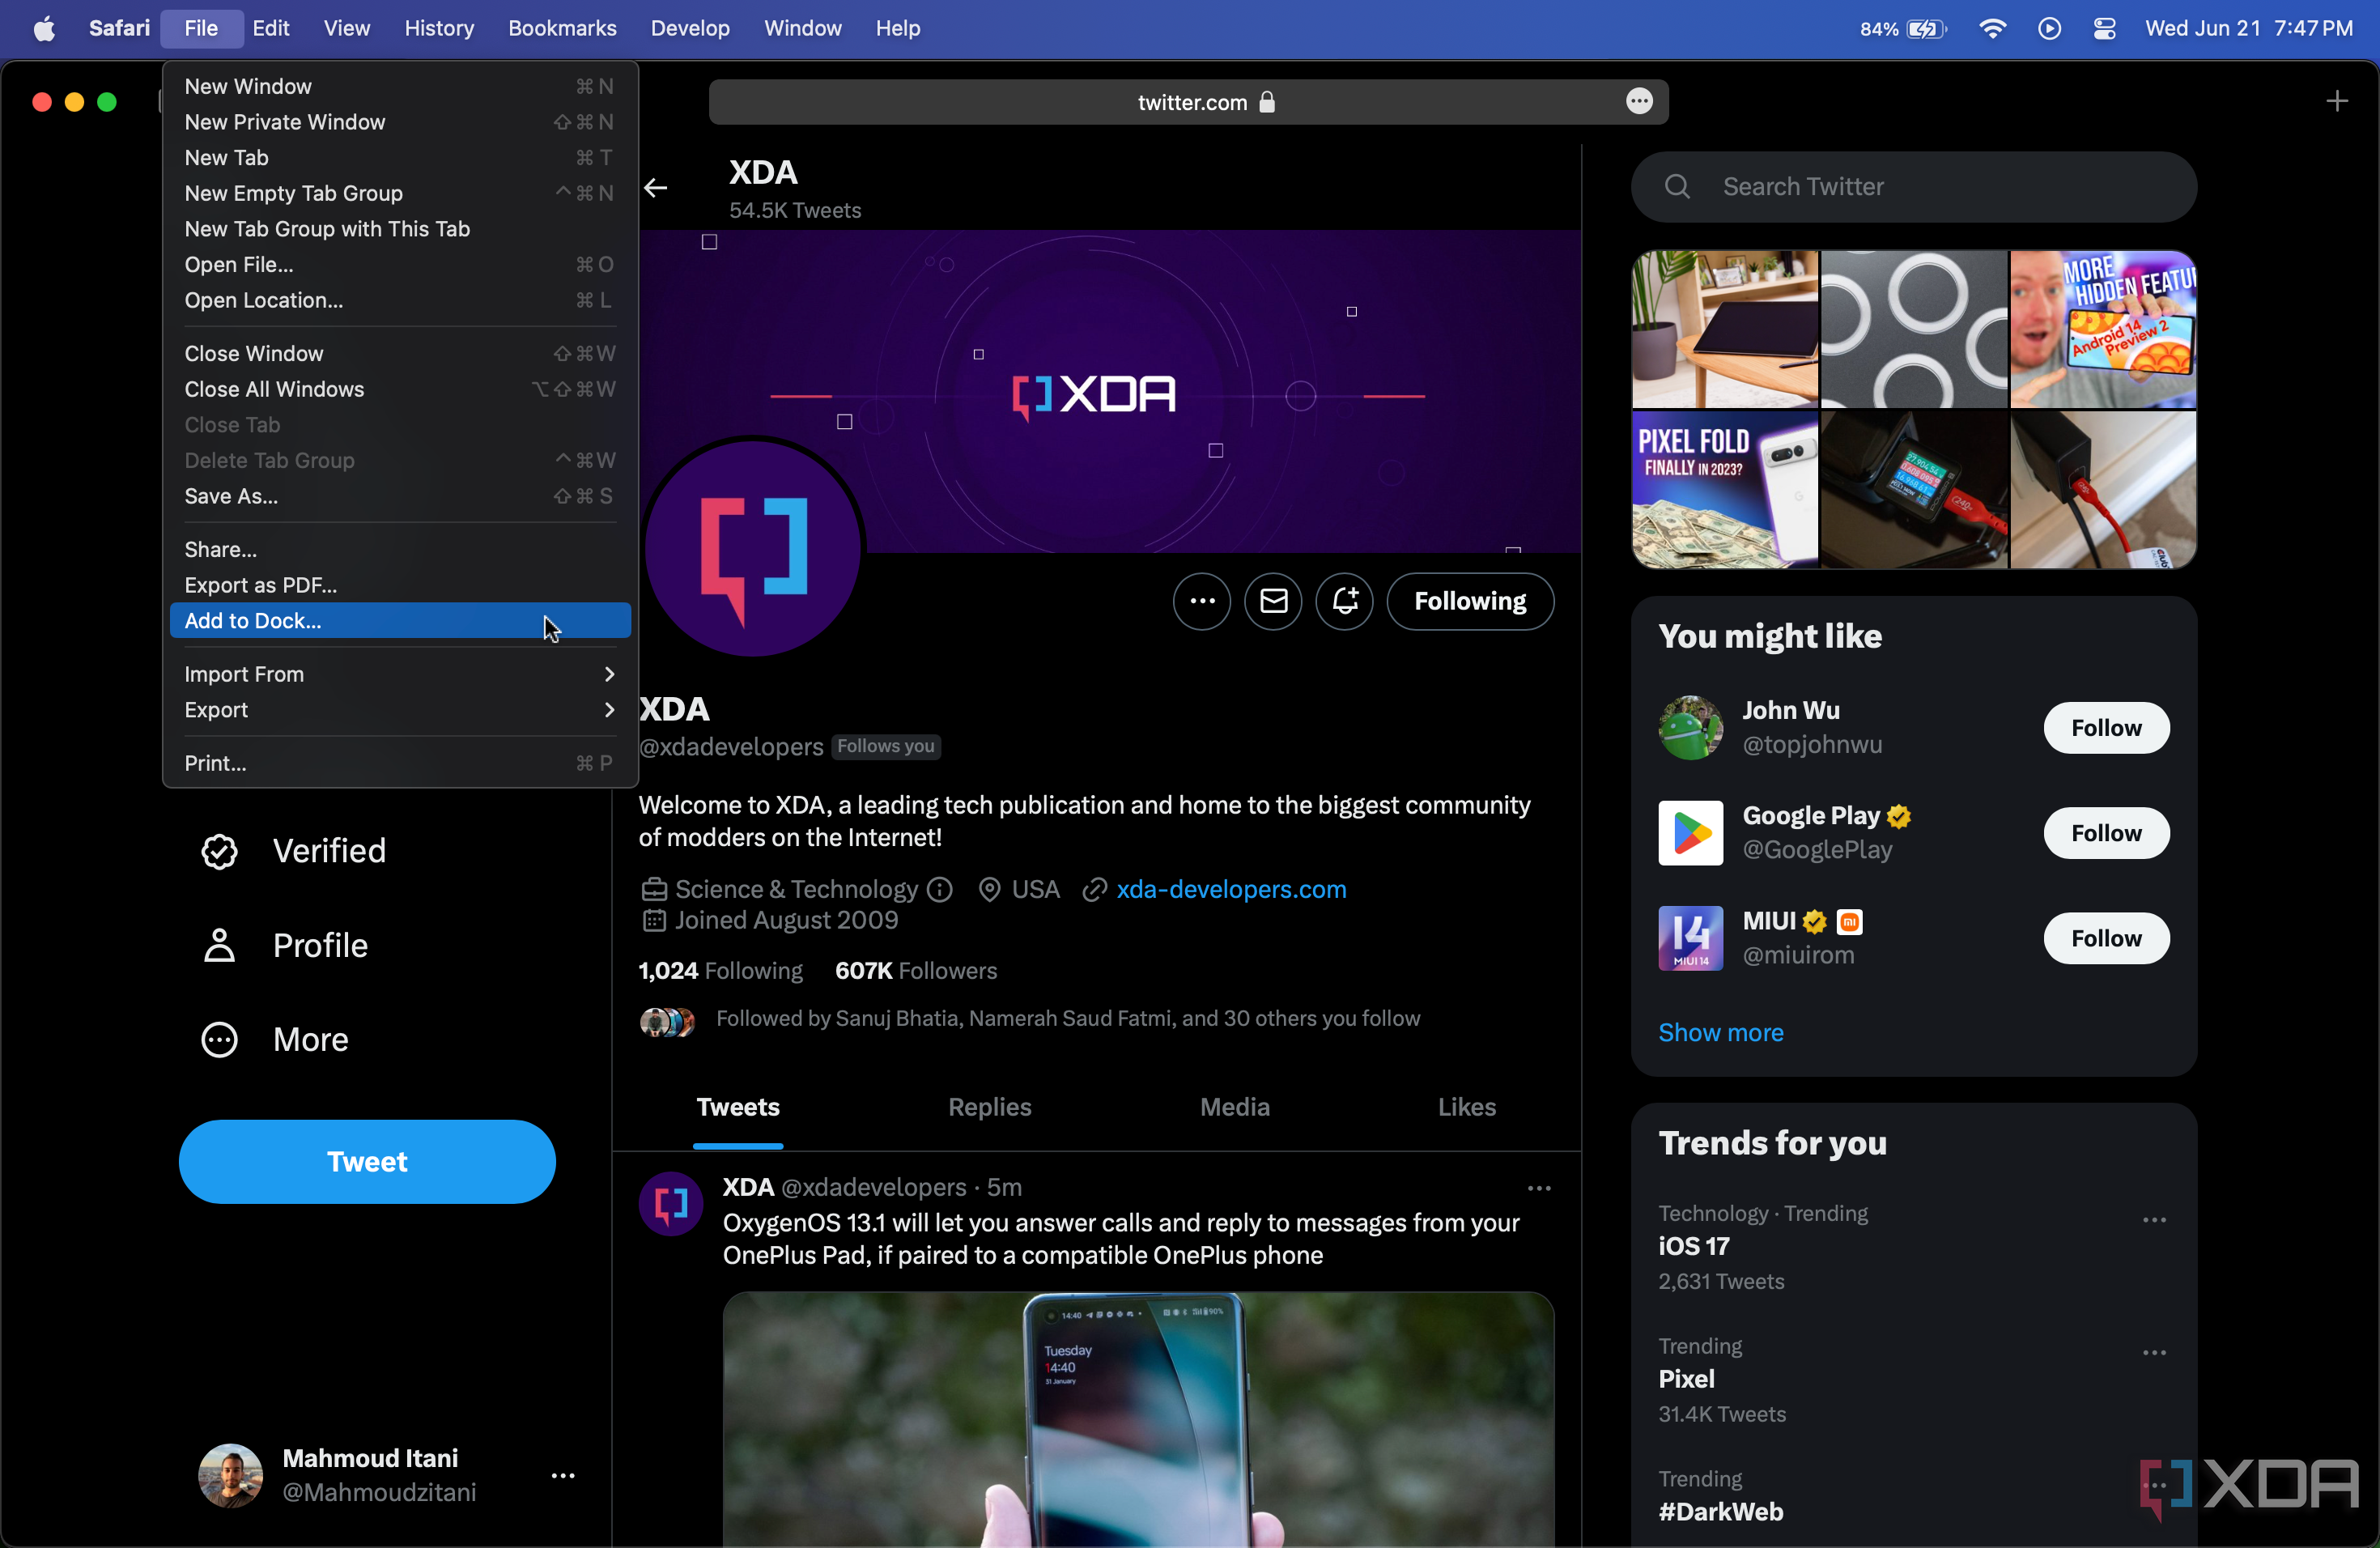Click the XDA tweet options ellipsis icon
The height and width of the screenshot is (1548, 2380).
[1537, 1189]
